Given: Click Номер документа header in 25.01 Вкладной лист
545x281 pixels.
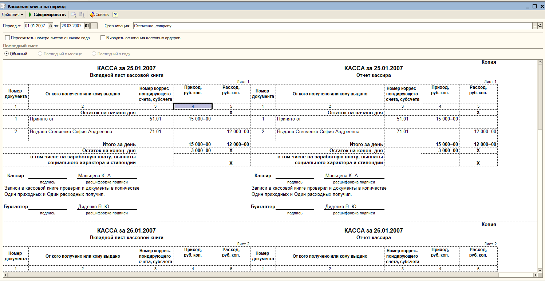Looking at the screenshot, I should (16, 94).
